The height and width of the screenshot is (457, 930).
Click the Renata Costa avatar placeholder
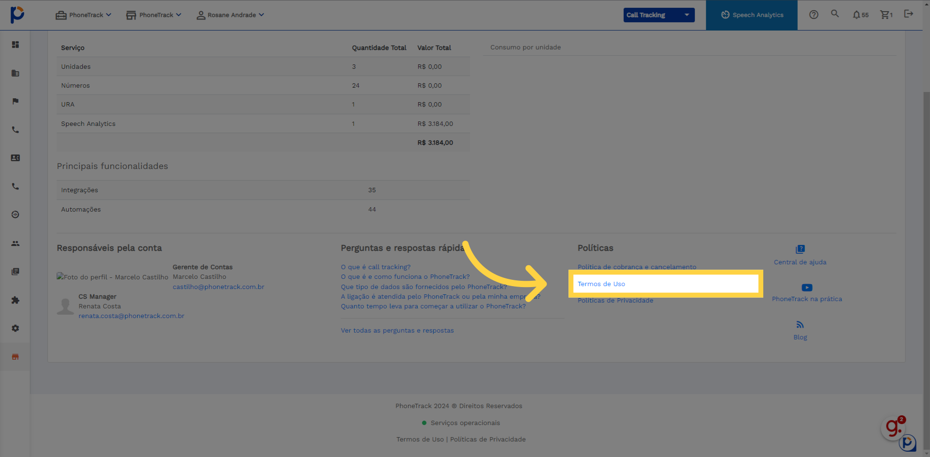[x=65, y=306]
